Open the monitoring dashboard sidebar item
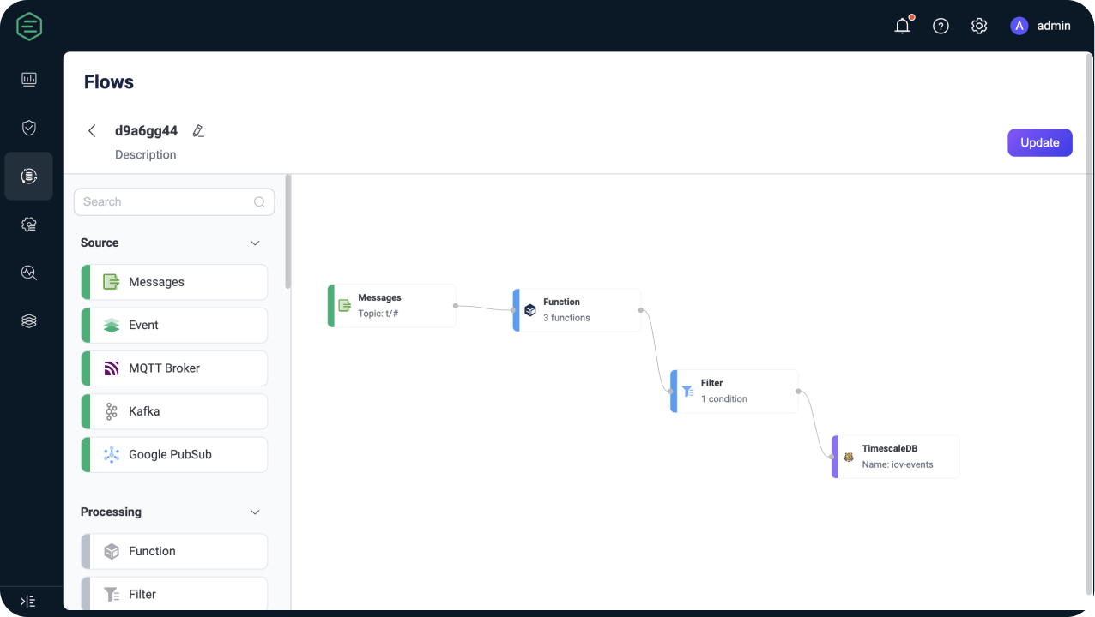The width and height of the screenshot is (1095, 617). tap(29, 80)
